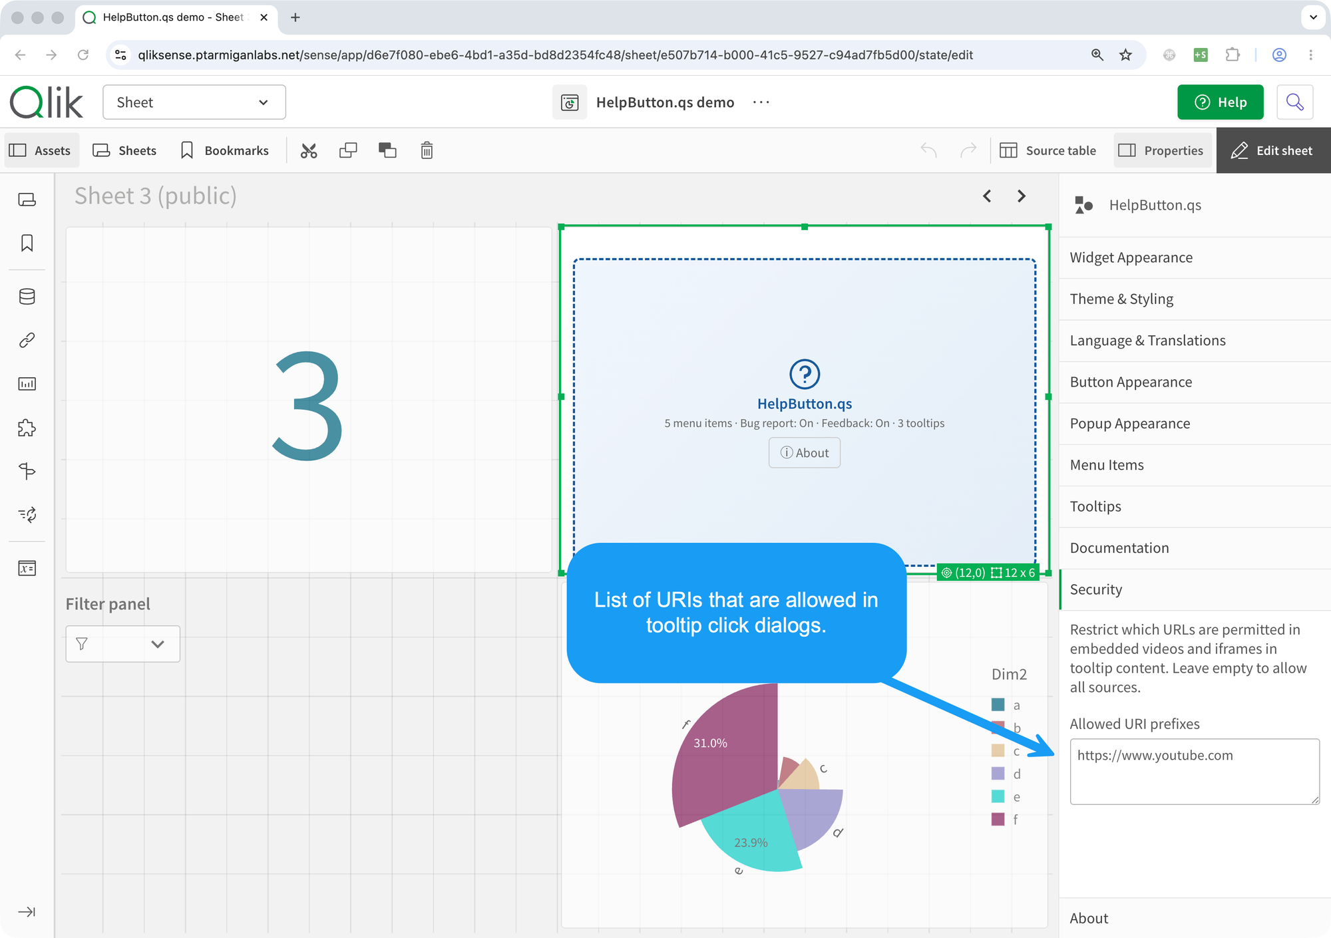Toggle Edit sheet mode
Viewport: 1331px width, 938px height.
(x=1273, y=150)
